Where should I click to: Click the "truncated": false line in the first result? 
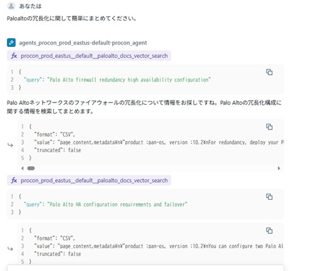point(58,150)
